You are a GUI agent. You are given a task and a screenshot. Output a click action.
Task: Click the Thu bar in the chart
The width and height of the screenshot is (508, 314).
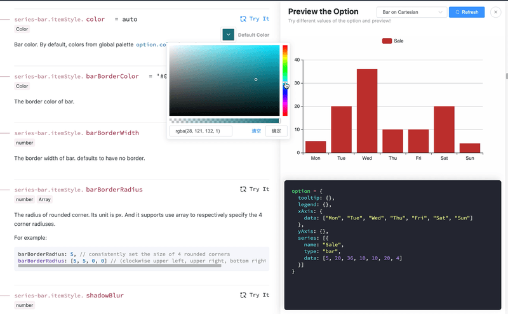(392, 141)
